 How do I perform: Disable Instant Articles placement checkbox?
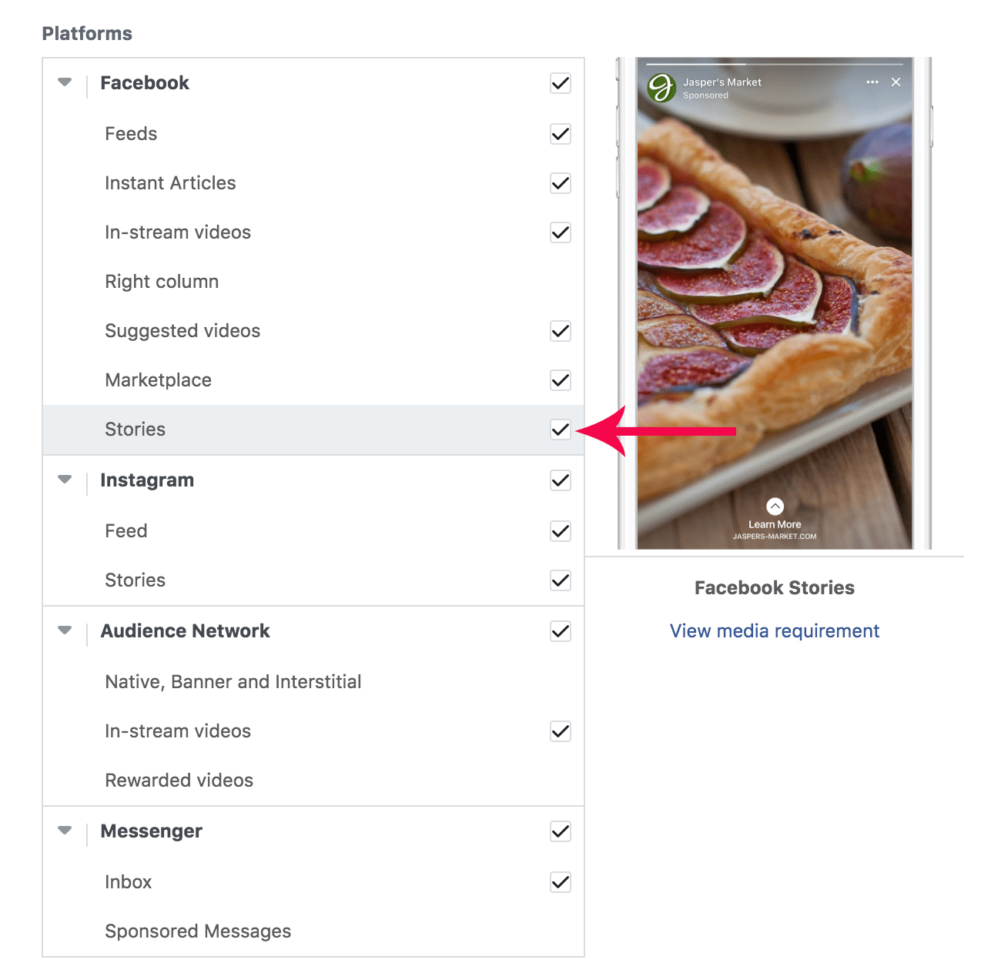561,183
